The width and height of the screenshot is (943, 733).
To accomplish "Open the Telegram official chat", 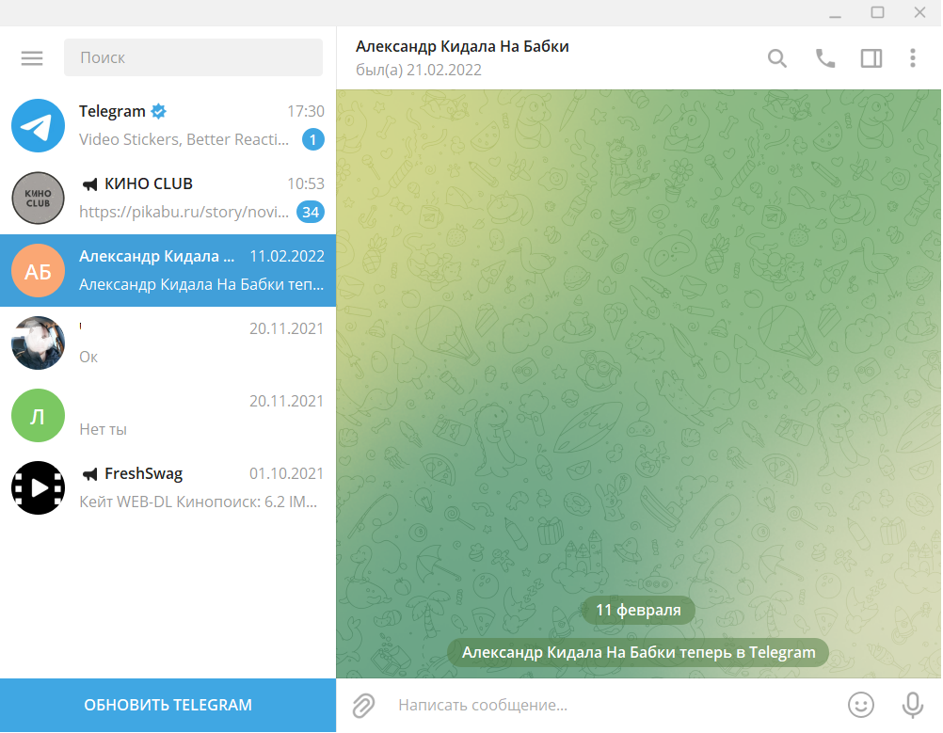I will tap(168, 126).
